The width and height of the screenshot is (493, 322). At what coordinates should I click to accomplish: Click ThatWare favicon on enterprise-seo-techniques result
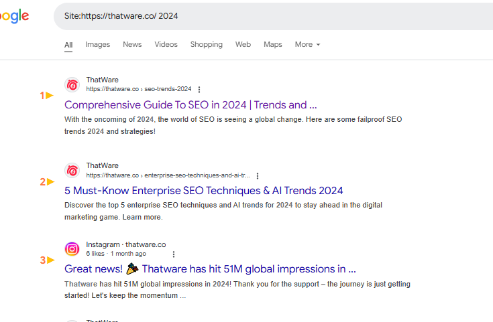[72, 171]
